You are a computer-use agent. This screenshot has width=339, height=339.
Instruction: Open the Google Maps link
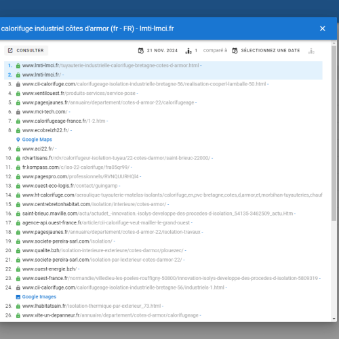[x=37, y=140]
